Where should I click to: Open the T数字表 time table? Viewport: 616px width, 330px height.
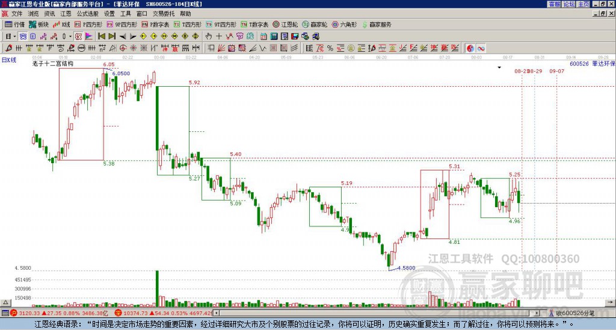(254, 24)
